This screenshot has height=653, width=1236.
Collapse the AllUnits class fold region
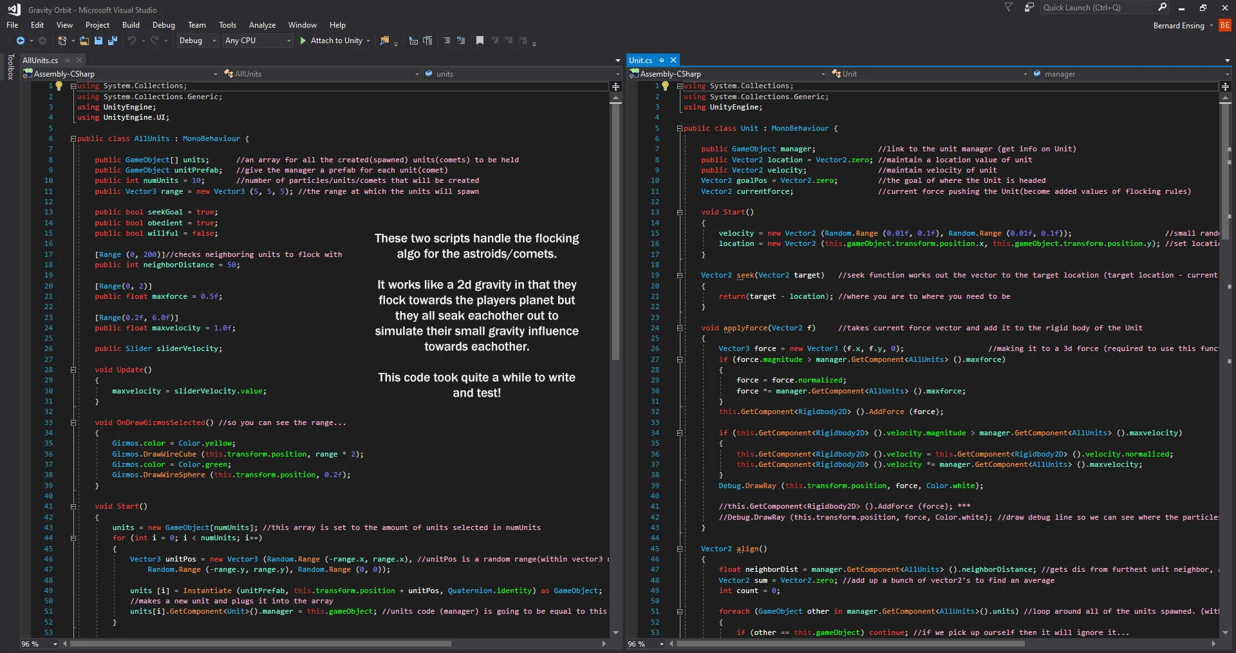click(x=73, y=138)
